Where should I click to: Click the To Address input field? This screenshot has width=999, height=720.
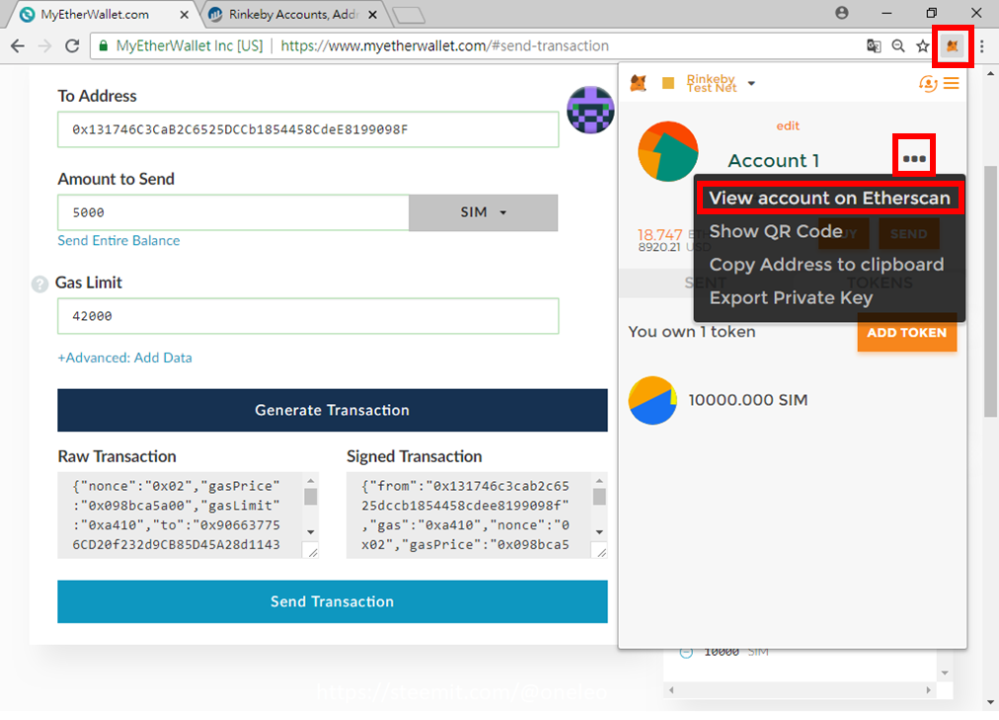[x=308, y=129]
